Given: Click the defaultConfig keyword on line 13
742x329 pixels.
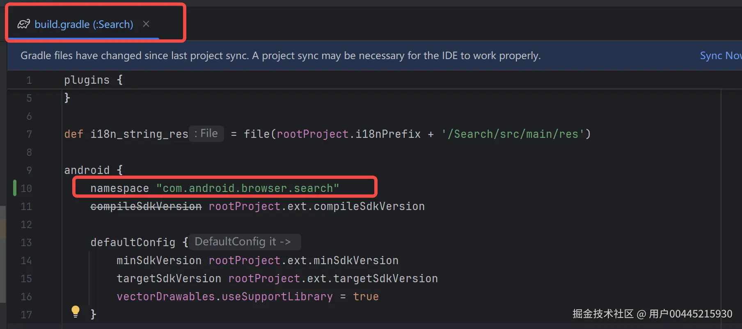Looking at the screenshot, I should [133, 242].
